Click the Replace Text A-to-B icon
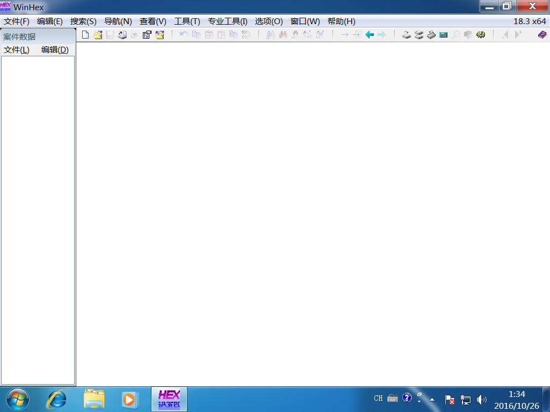This screenshot has width=550, height=412. (x=308, y=35)
